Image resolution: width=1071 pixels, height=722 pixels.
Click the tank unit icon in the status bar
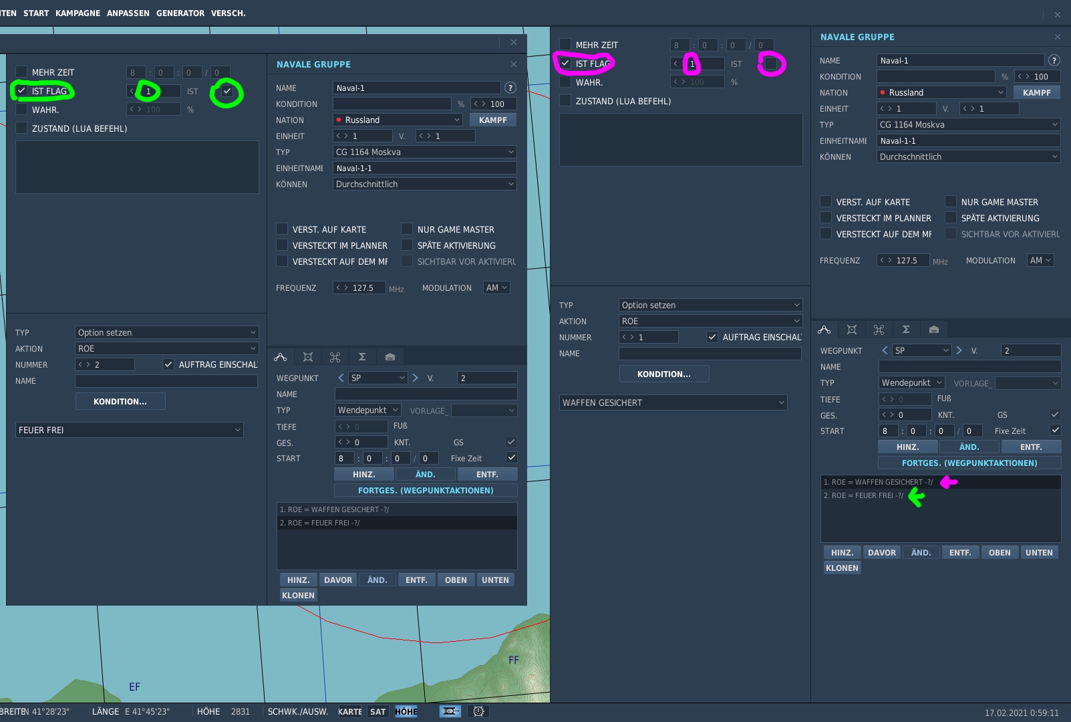coord(450,711)
